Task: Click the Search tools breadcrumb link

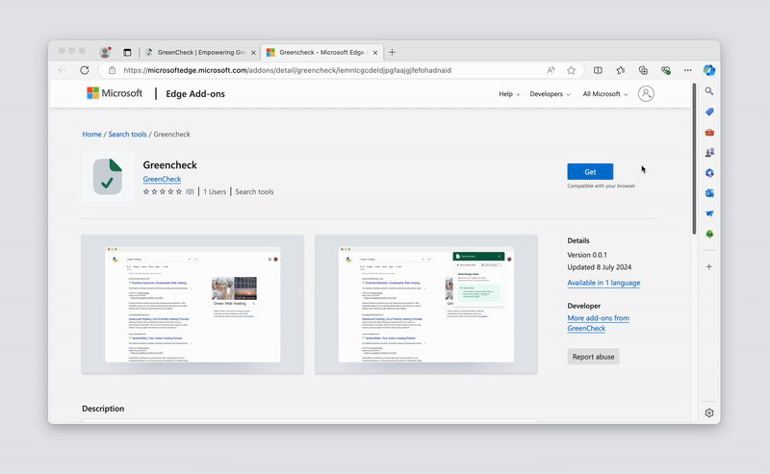Action: coord(127,135)
